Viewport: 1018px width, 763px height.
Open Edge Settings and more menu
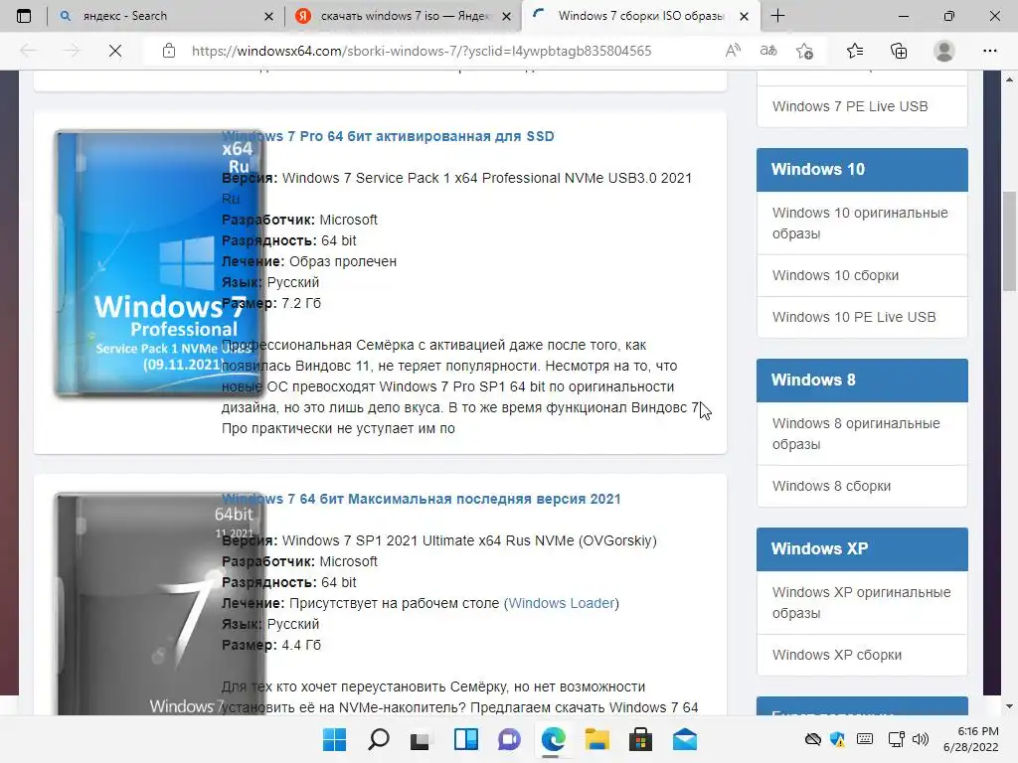pos(989,51)
